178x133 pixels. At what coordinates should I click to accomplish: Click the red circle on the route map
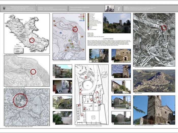click(75, 29)
